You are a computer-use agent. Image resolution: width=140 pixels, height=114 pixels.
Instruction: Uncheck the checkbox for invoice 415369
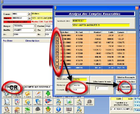coord(57,57)
